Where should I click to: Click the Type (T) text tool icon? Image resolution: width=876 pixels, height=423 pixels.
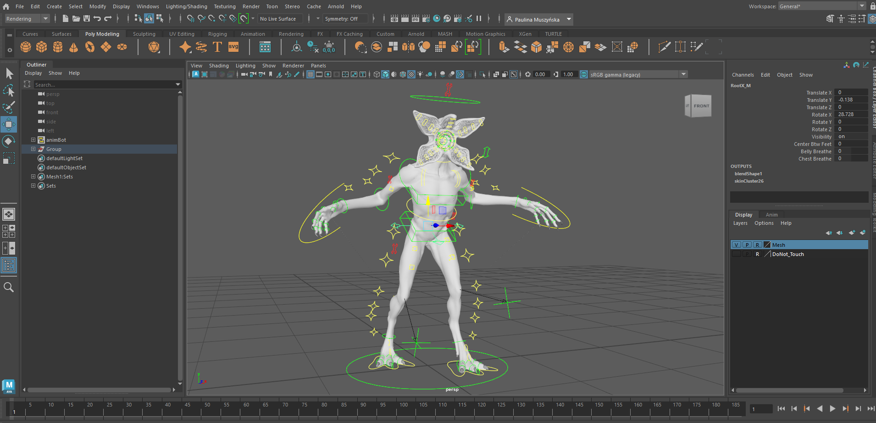click(x=217, y=47)
